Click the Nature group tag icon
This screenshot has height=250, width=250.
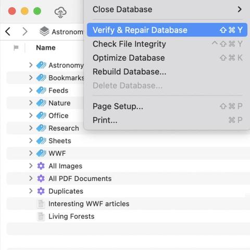point(41,103)
